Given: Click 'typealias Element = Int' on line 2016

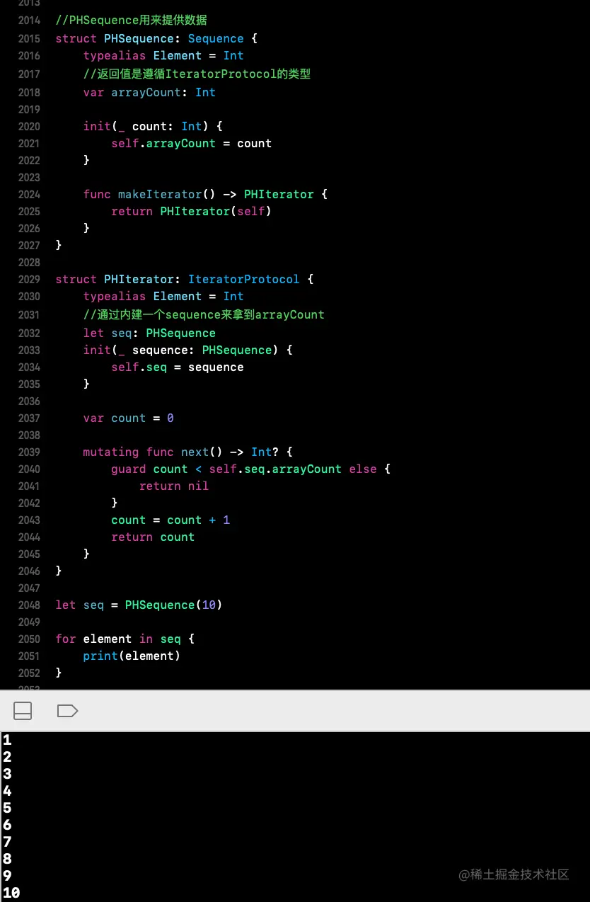Looking at the screenshot, I should [x=163, y=56].
